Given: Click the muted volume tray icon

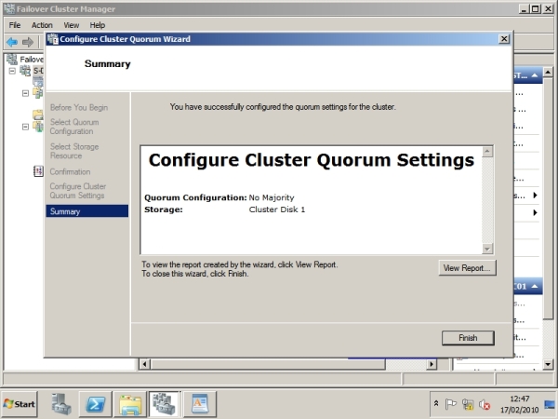Looking at the screenshot, I should (x=484, y=404).
